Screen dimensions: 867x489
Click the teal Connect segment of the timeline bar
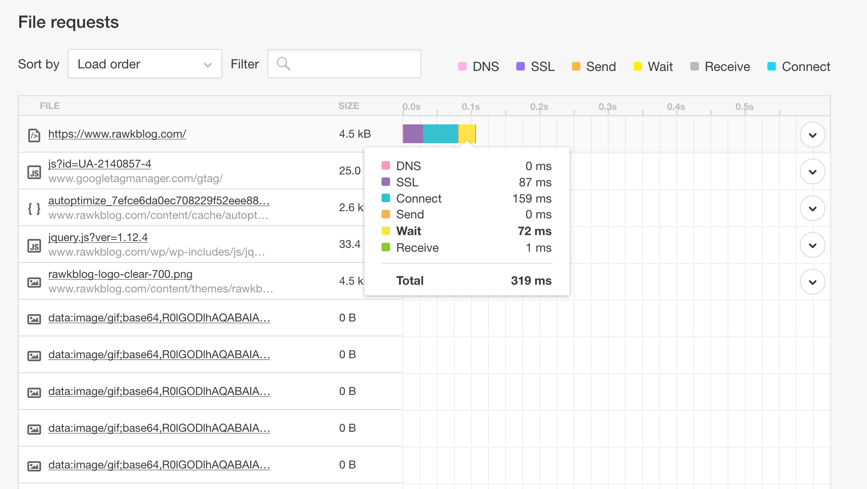coord(440,134)
